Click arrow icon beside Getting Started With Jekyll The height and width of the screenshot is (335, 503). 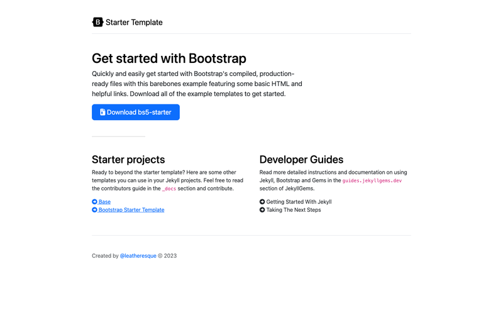pos(262,202)
